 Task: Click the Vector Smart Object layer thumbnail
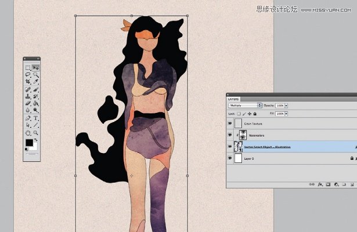pos(238,147)
